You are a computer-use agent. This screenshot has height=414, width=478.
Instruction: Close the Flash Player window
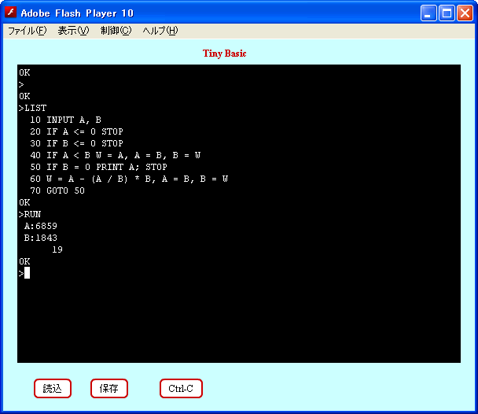point(465,13)
